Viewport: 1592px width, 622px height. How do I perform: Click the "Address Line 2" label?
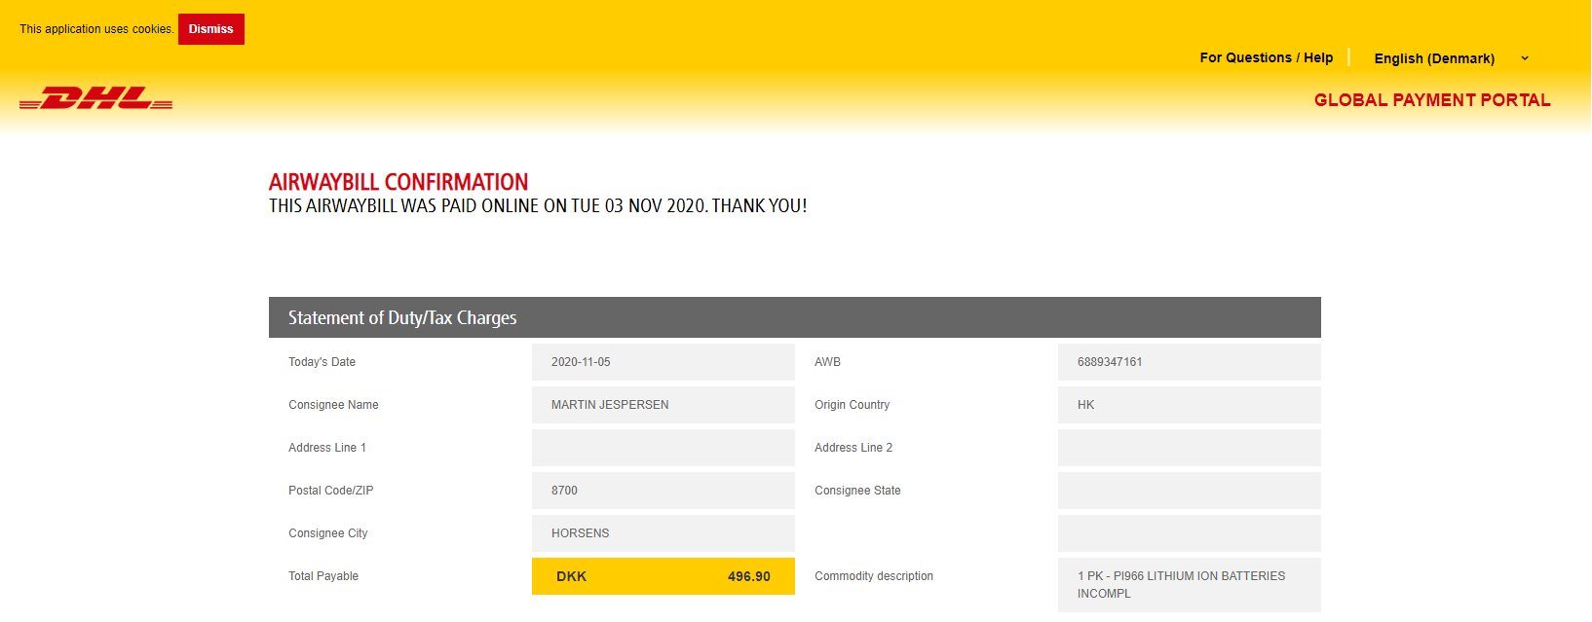[x=853, y=448]
